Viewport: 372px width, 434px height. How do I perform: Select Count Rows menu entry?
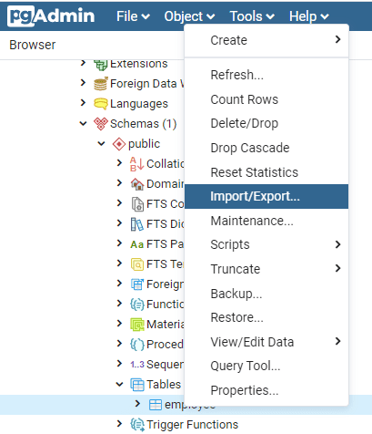point(266,99)
